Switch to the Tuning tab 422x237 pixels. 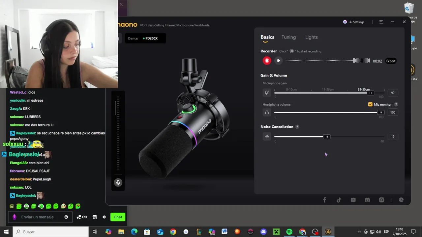[288, 37]
